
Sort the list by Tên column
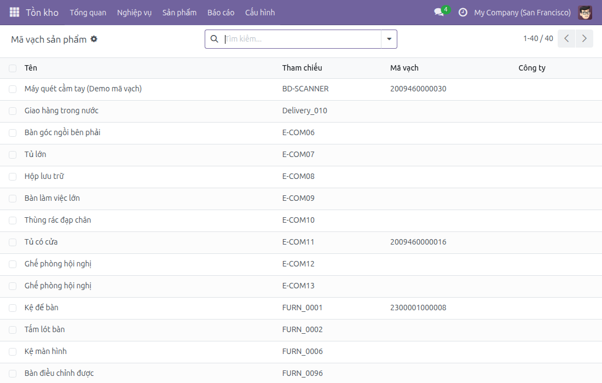pos(31,68)
